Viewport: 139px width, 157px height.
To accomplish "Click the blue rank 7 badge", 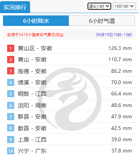I will pyautogui.click(x=11, y=117).
